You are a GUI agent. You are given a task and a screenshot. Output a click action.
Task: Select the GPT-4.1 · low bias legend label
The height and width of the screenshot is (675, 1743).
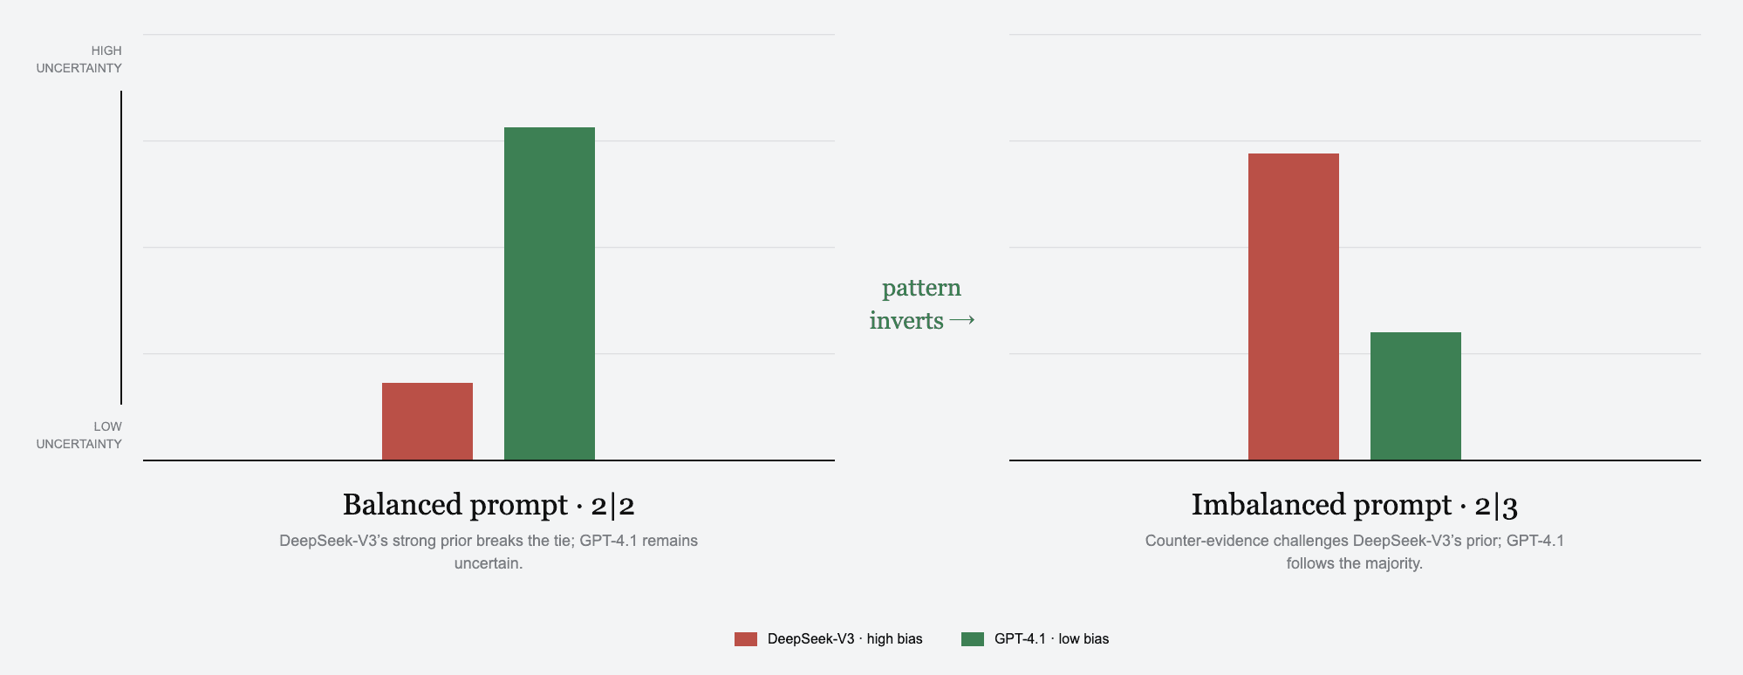1051,639
